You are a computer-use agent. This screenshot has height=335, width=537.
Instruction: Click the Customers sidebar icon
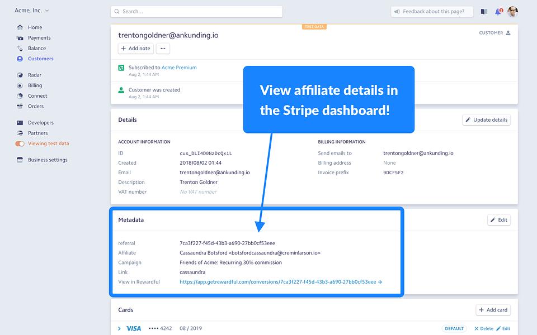20,59
